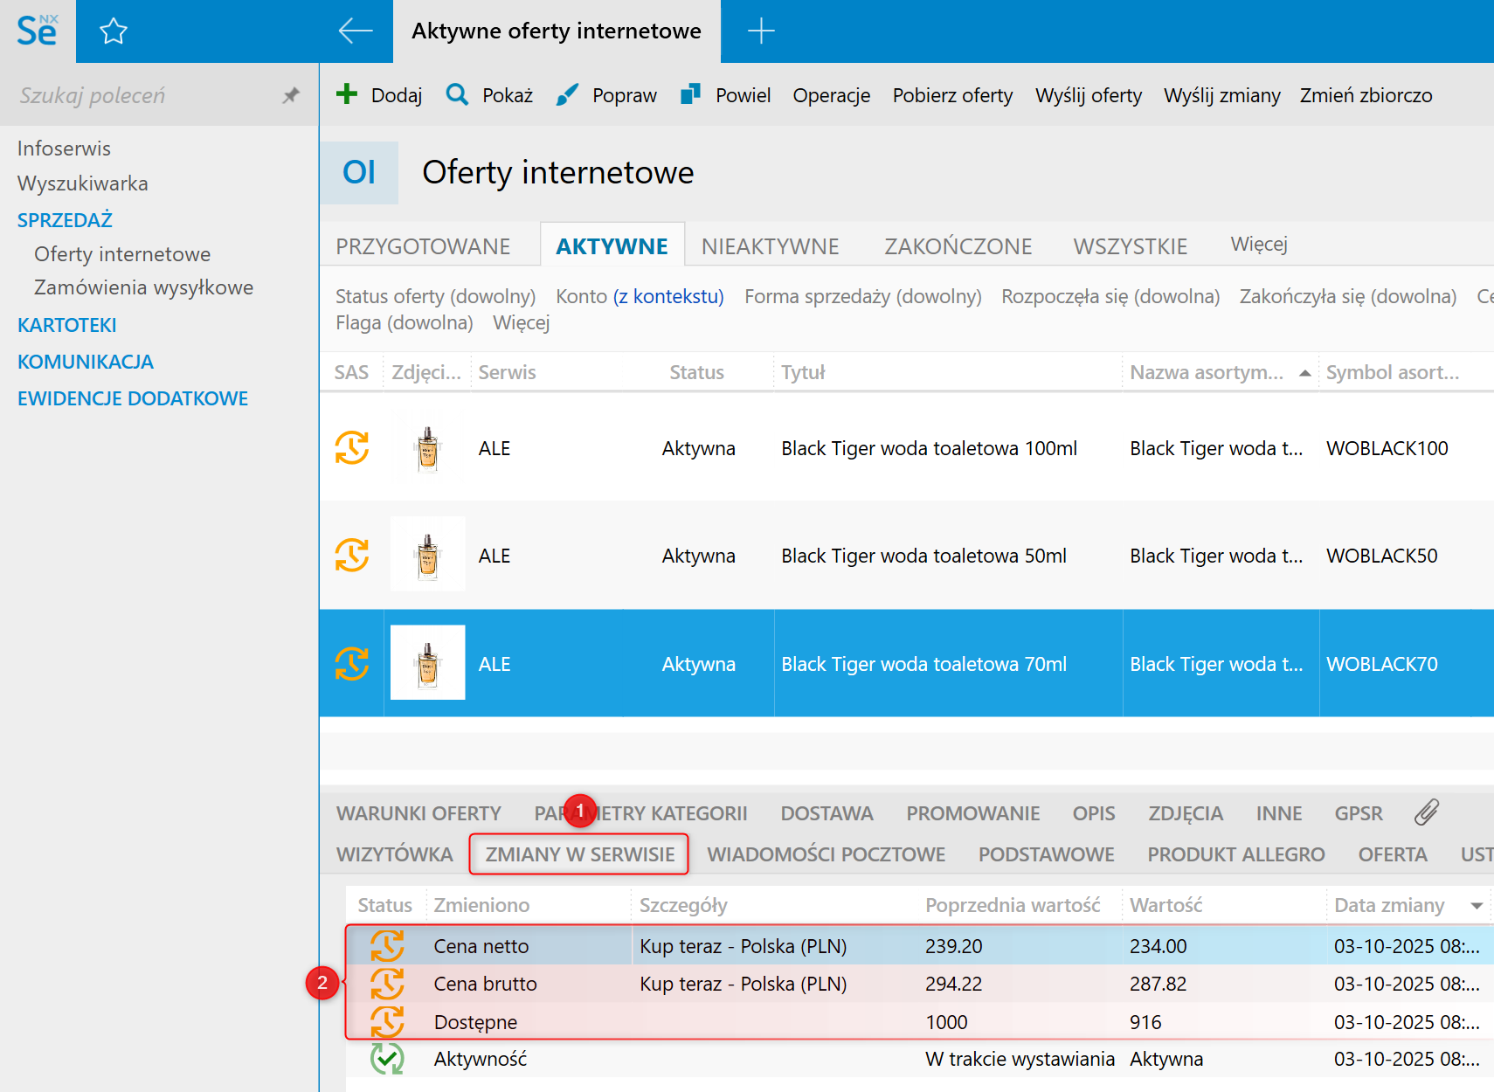Screen dimensions: 1494x1092
Task: Open the WARUNKI OFERTY tab
Action: pyautogui.click(x=418, y=813)
